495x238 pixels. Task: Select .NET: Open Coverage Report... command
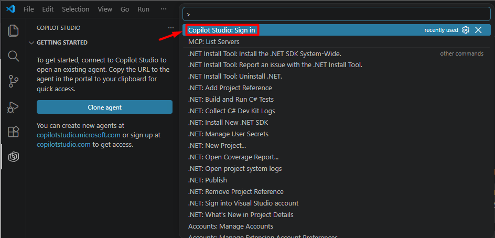click(x=337, y=157)
